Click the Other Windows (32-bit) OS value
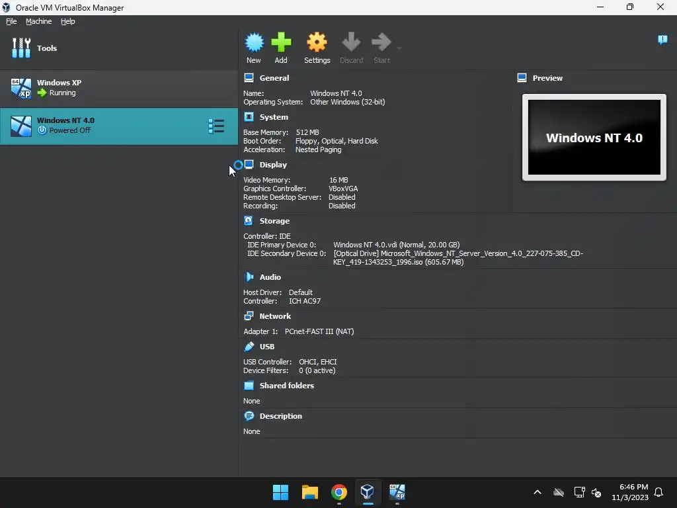Viewport: 677px width, 508px height. [348, 102]
